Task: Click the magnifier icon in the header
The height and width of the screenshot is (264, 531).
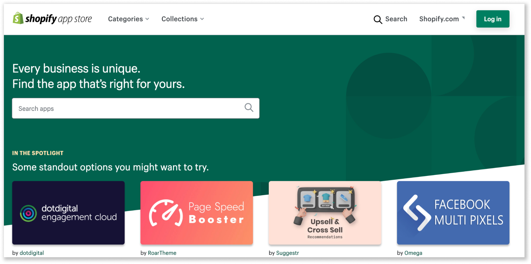Action: point(378,19)
